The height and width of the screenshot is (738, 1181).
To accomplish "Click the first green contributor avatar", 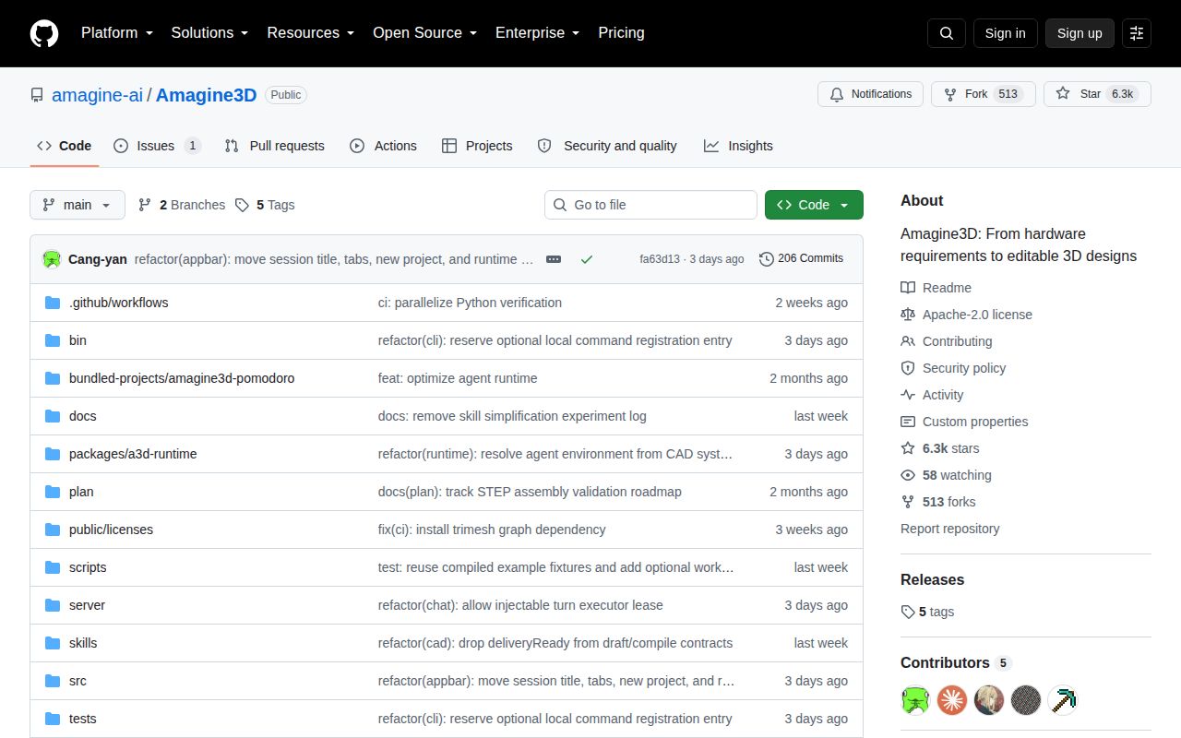I will pyautogui.click(x=915, y=700).
